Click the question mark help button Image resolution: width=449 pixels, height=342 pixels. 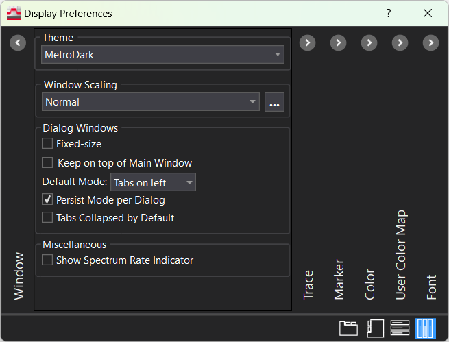click(389, 14)
